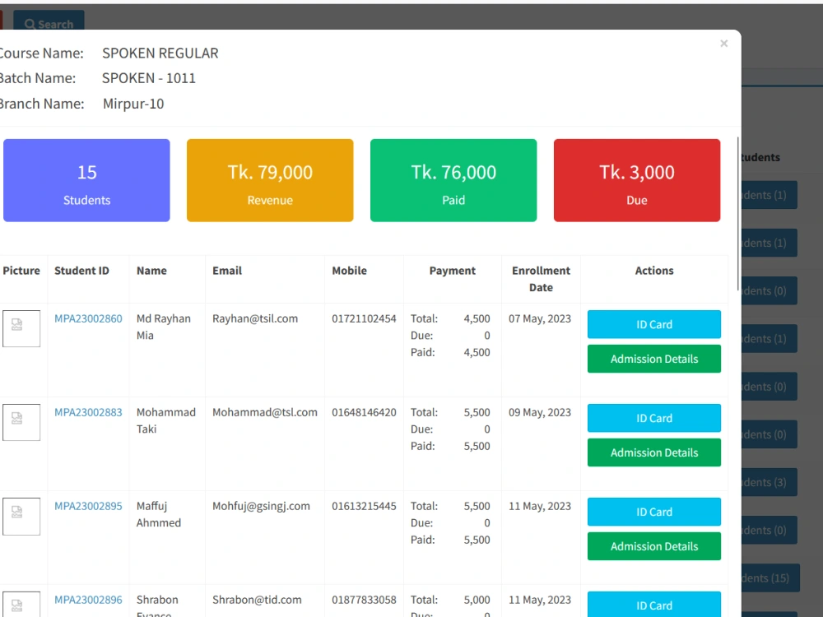This screenshot has height=617, width=823.
Task: Click the Tk. 79,000 Revenue card
Action: click(270, 180)
